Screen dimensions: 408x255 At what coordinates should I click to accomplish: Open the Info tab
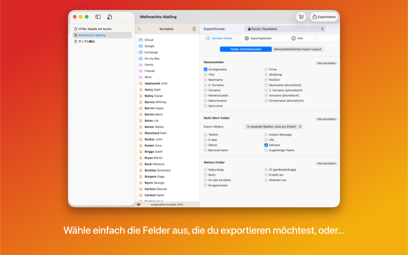point(297,38)
